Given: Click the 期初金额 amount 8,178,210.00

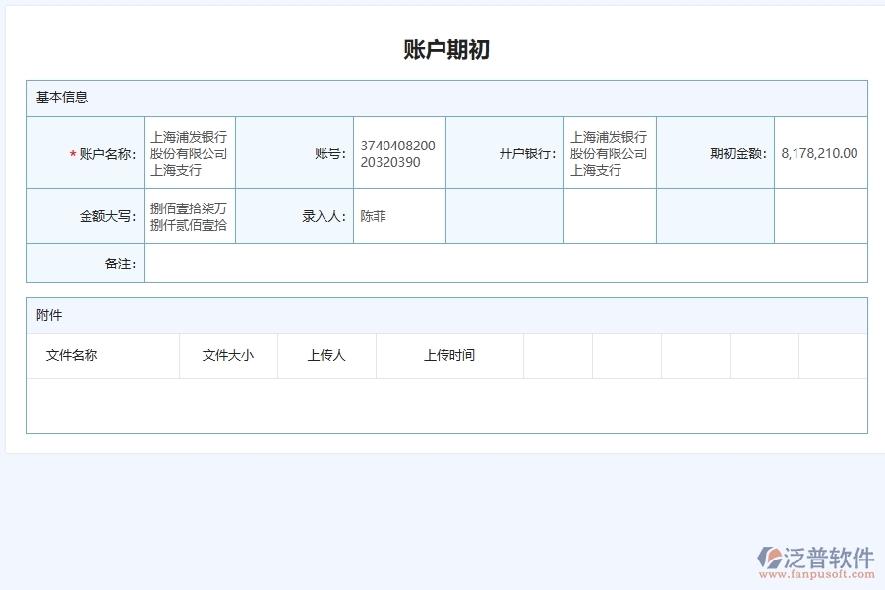Looking at the screenshot, I should click(818, 154).
